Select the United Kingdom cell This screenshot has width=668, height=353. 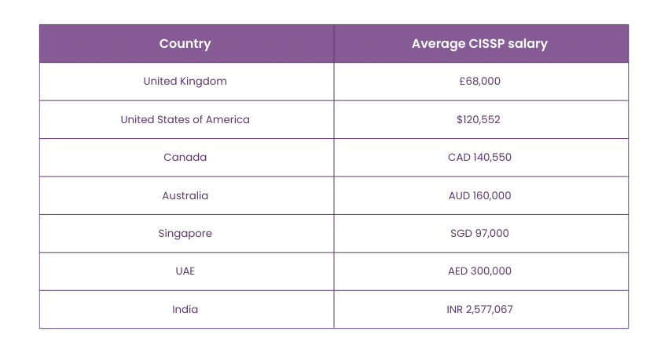click(x=185, y=82)
